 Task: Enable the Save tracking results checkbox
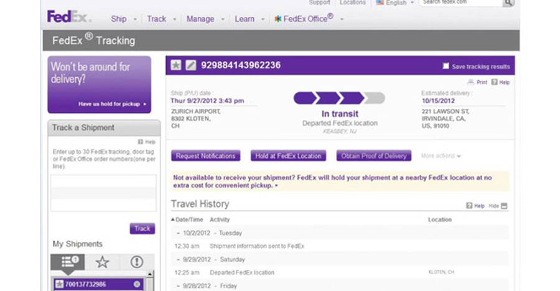(446, 66)
